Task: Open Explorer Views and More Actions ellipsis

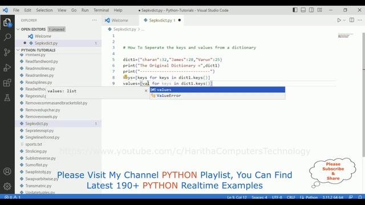Action: 94,20
